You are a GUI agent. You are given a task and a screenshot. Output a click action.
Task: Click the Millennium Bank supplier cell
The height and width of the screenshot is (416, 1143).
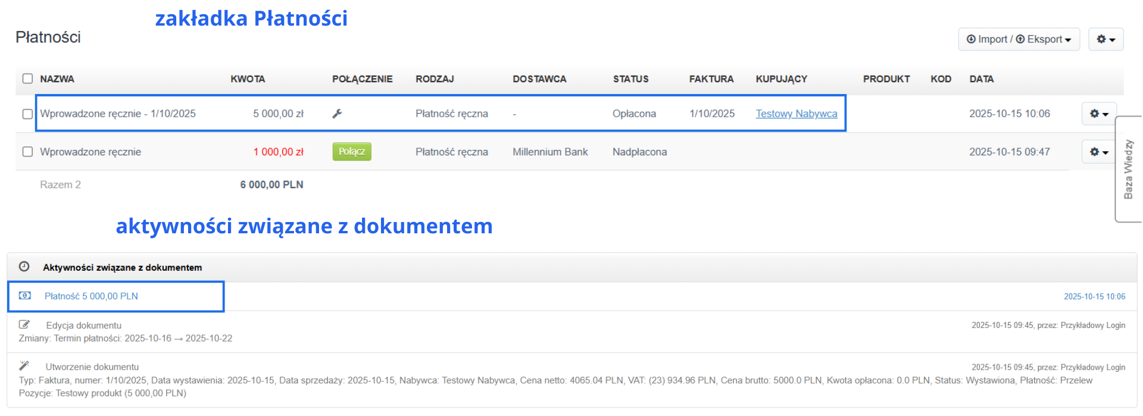[550, 152]
